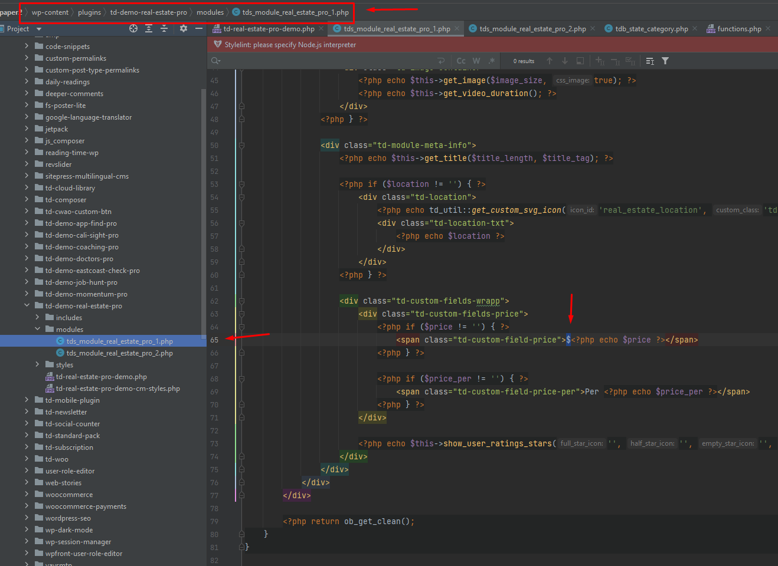Click into the editor search input field
This screenshot has width=778, height=566.
click(328, 61)
